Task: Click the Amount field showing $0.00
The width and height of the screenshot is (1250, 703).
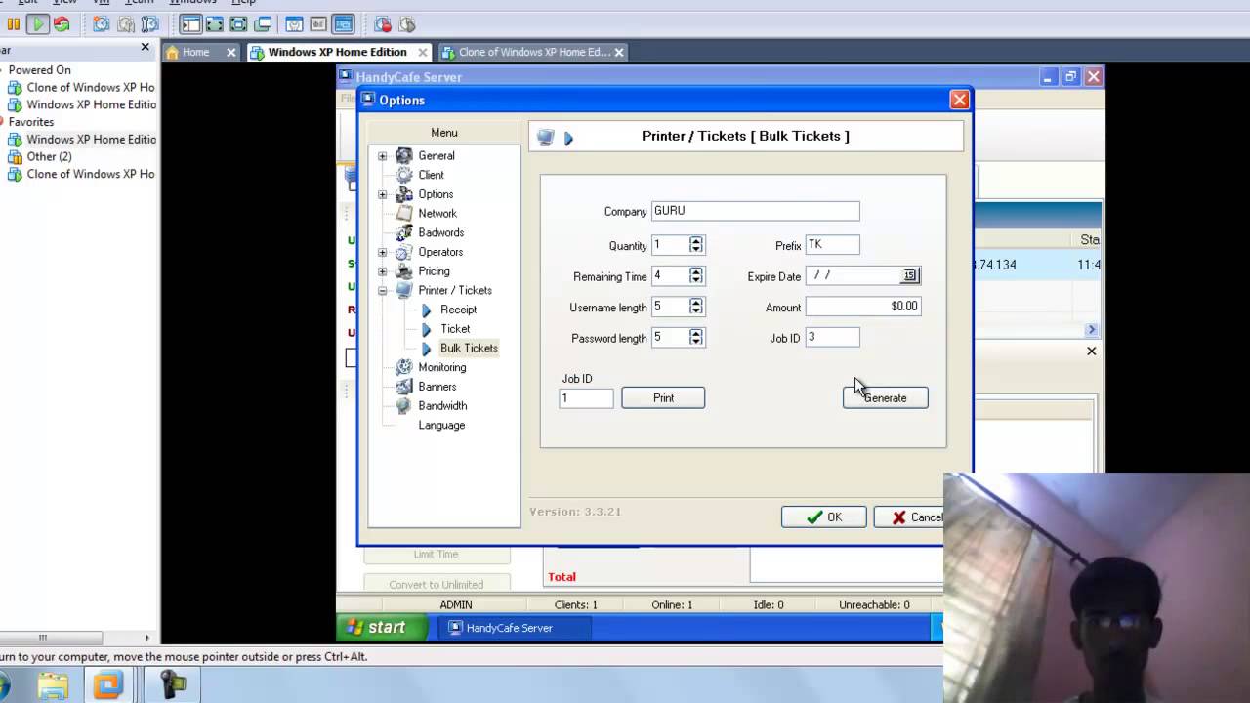Action: click(x=862, y=307)
